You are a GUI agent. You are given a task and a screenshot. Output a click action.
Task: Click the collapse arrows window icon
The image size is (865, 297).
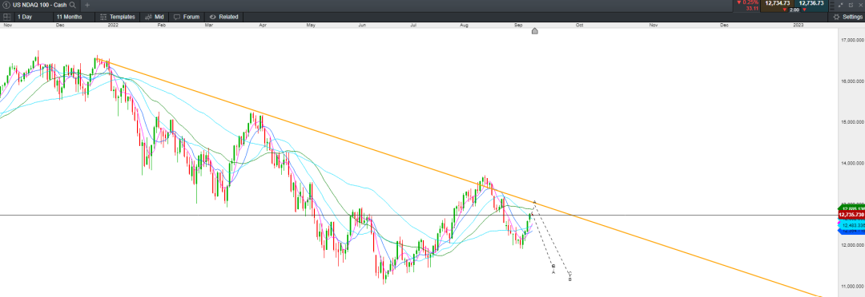tap(842, 5)
